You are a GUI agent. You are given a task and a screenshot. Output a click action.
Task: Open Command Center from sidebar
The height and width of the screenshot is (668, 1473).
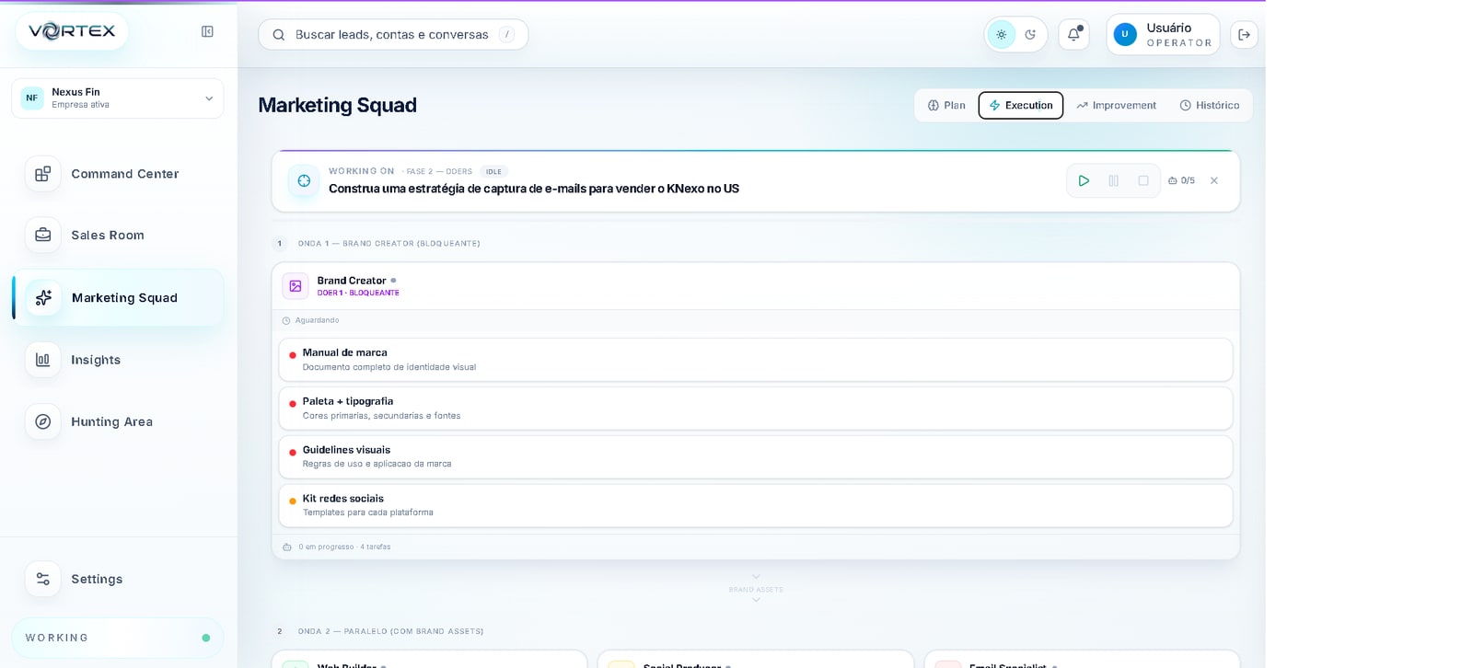point(118,173)
